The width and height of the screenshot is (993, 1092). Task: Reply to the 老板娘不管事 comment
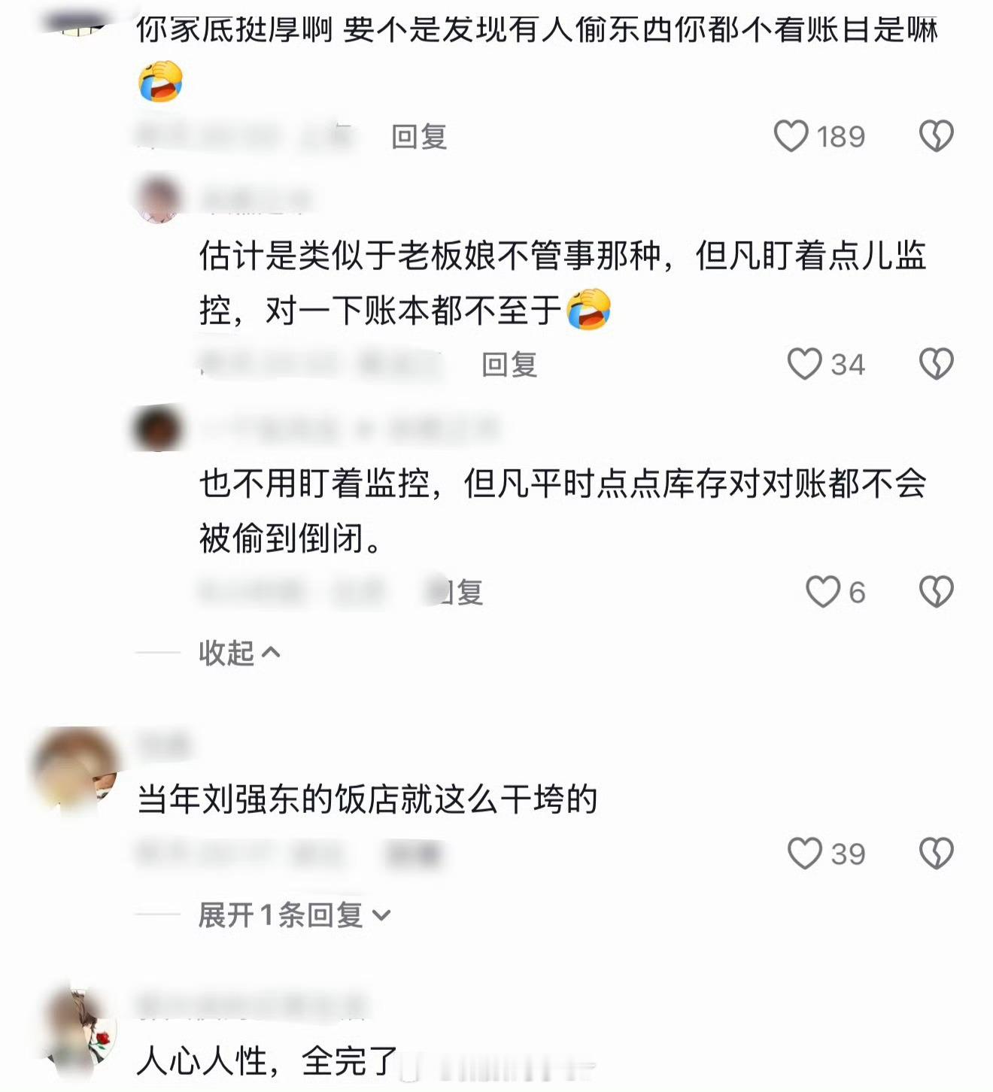[x=509, y=365]
